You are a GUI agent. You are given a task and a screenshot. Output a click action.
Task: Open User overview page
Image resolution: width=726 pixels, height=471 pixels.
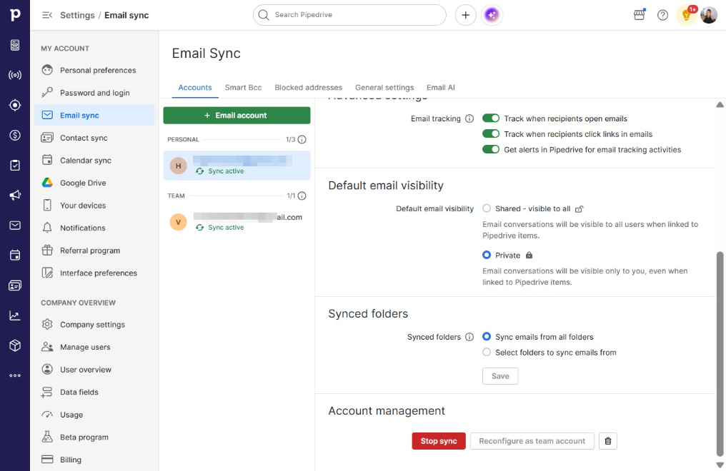[x=94, y=370]
